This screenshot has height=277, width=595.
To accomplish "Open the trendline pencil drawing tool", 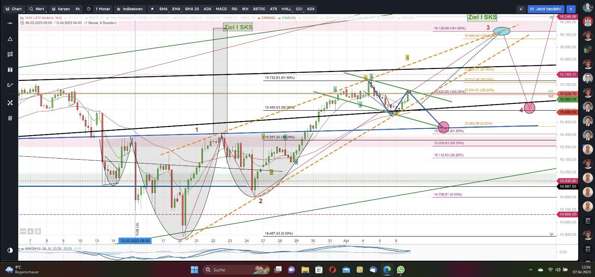I will coord(10,85).
